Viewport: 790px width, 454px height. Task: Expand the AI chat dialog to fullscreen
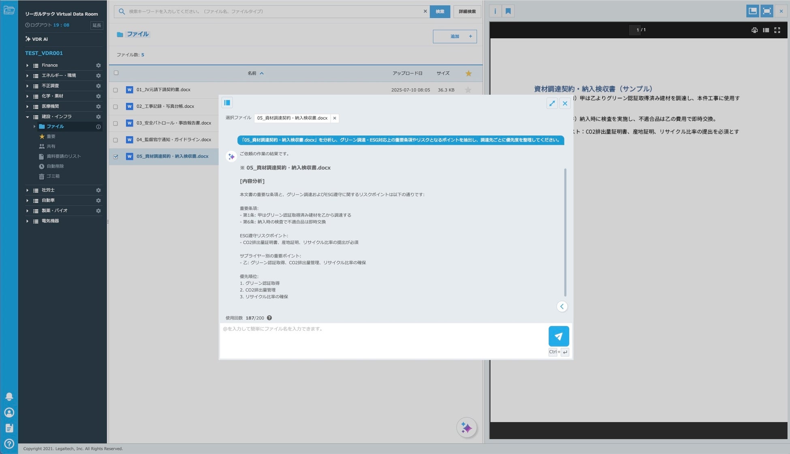click(x=552, y=103)
